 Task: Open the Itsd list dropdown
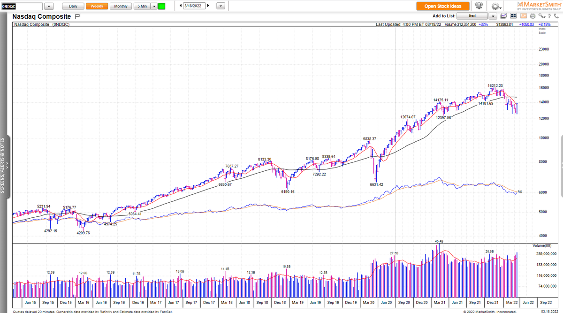493,15
